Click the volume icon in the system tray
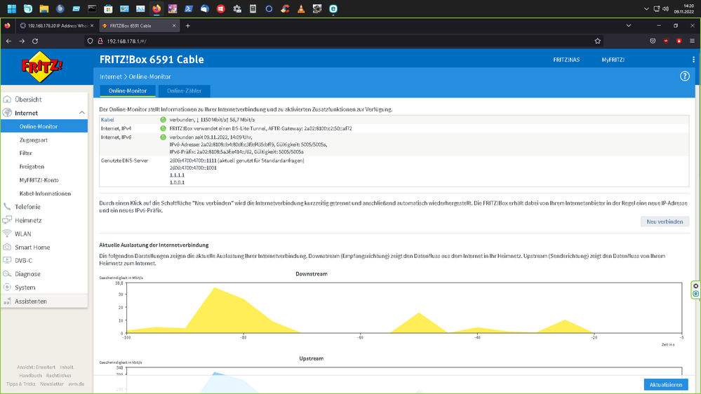 coord(666,9)
